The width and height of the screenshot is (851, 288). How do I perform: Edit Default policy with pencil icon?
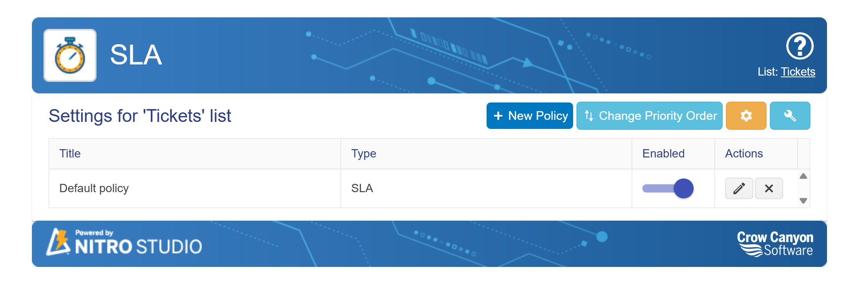point(739,188)
